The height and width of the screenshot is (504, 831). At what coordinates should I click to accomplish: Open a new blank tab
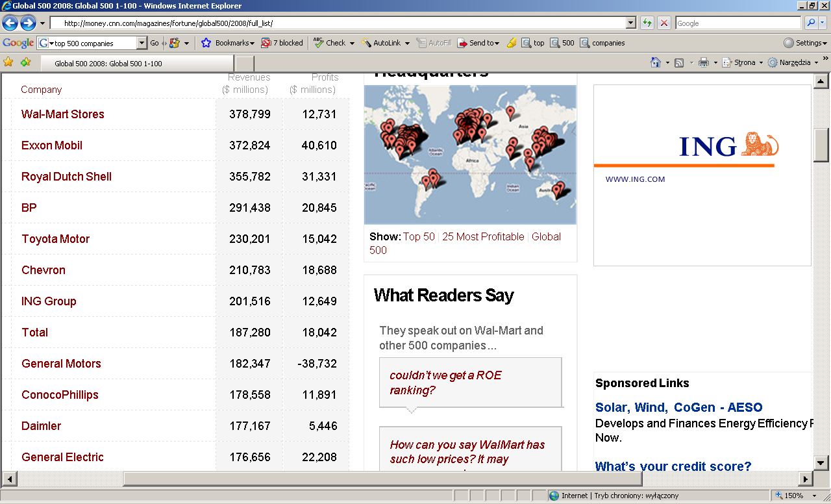(x=244, y=64)
